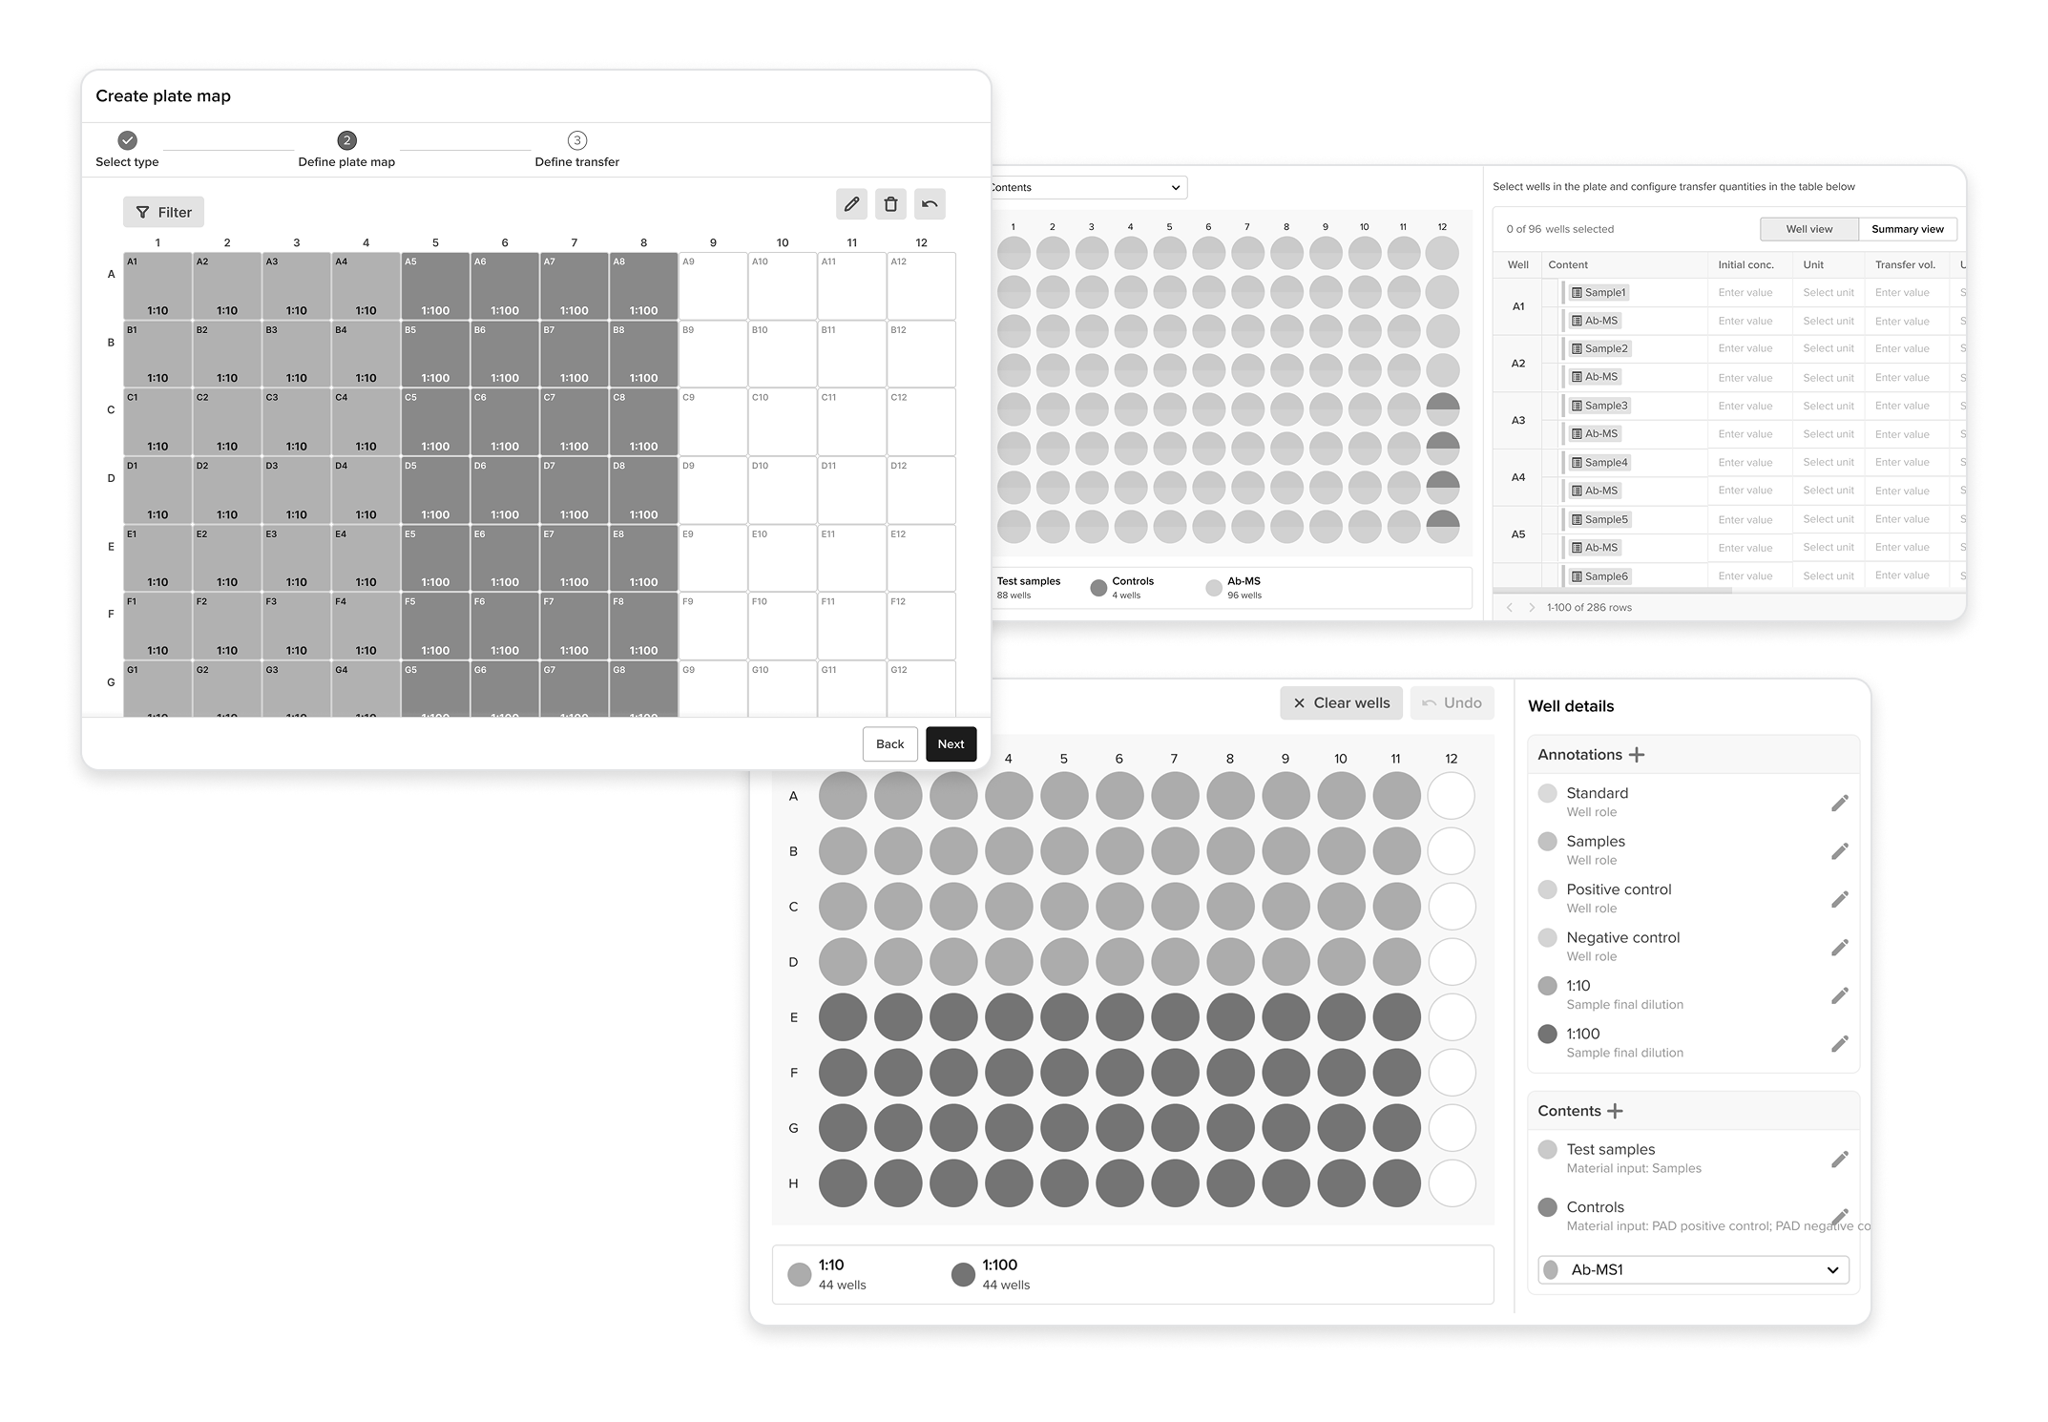Edit the 1:10 dilution annotation

(x=1840, y=995)
